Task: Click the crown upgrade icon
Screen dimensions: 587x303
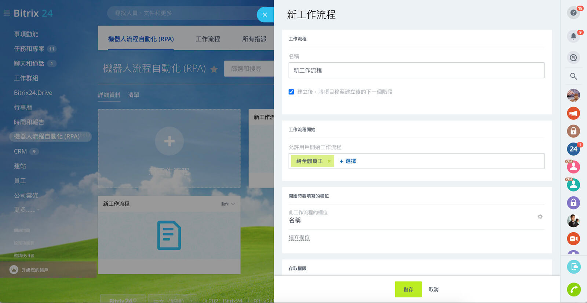Action: (14, 270)
